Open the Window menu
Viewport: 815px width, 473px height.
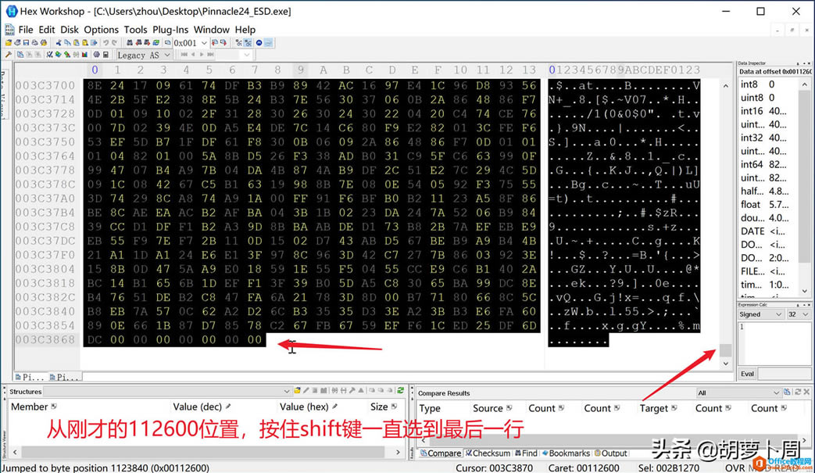(212, 30)
